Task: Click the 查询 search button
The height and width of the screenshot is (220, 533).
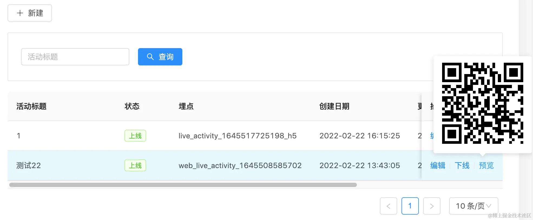Action: coord(160,57)
